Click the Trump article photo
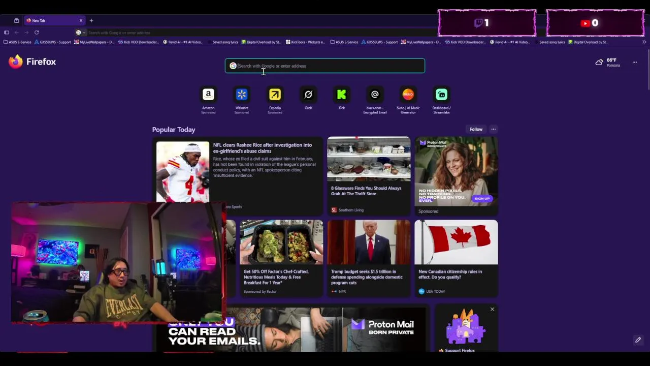The image size is (650, 366). pyautogui.click(x=369, y=242)
